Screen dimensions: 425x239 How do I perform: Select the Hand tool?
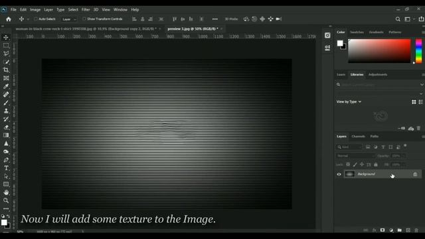pyautogui.click(x=6, y=193)
